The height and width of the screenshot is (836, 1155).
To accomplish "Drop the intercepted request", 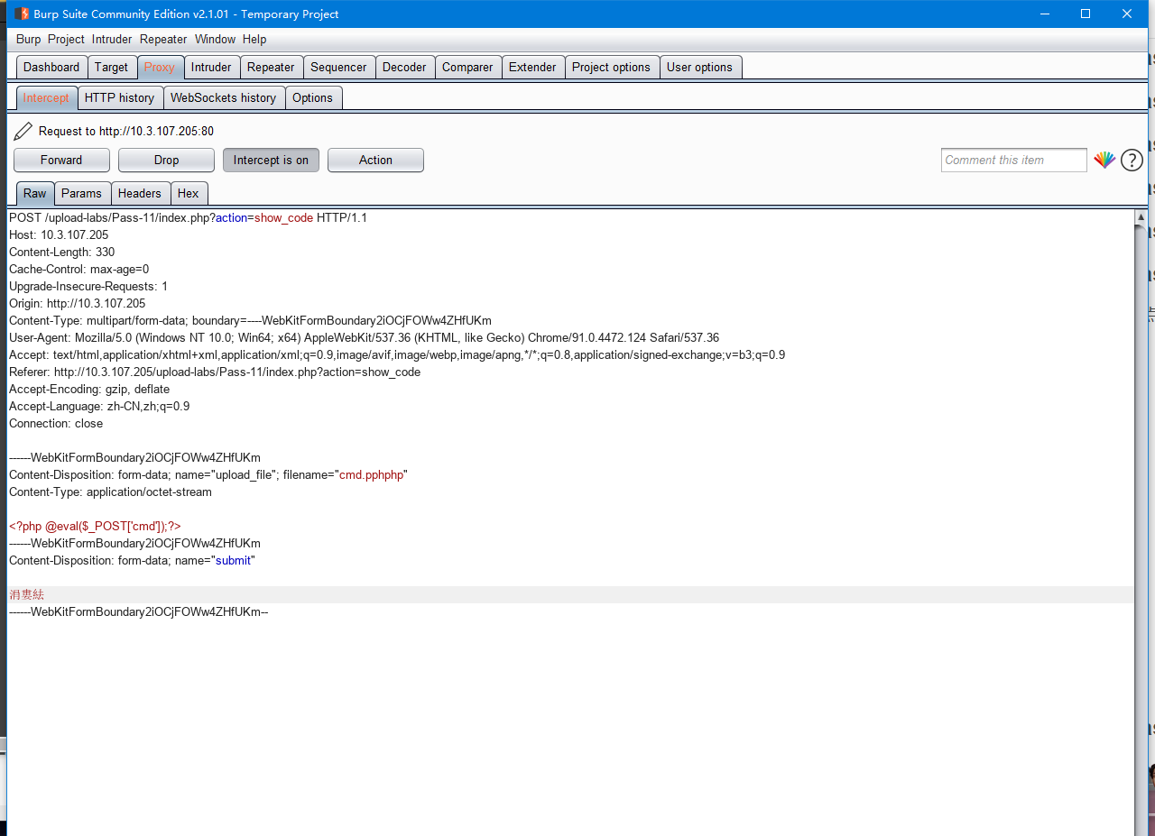I will [x=166, y=161].
